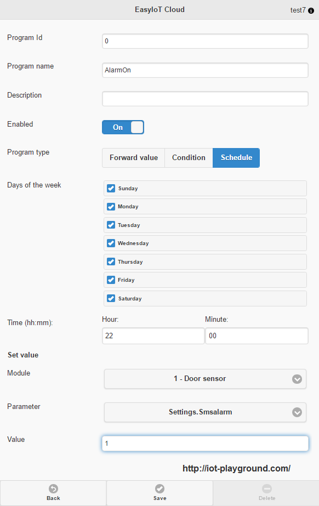Select the Forward value program type

(134, 158)
